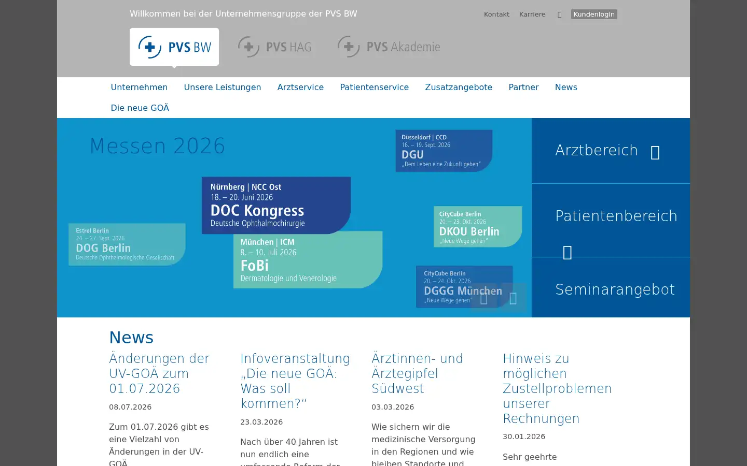The height and width of the screenshot is (466, 747).
Task: Click the date 08.07.2026
Action: click(x=130, y=407)
